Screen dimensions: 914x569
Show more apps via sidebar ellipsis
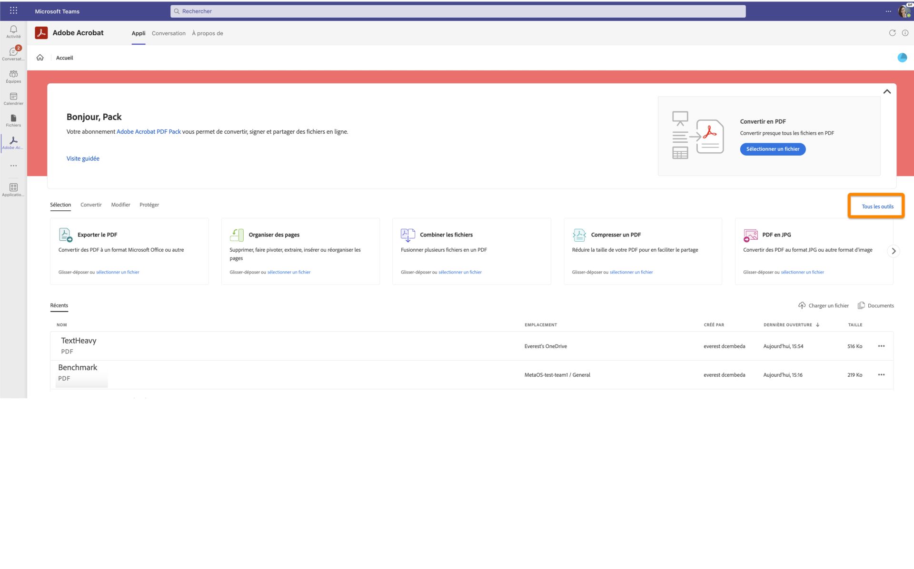point(13,166)
